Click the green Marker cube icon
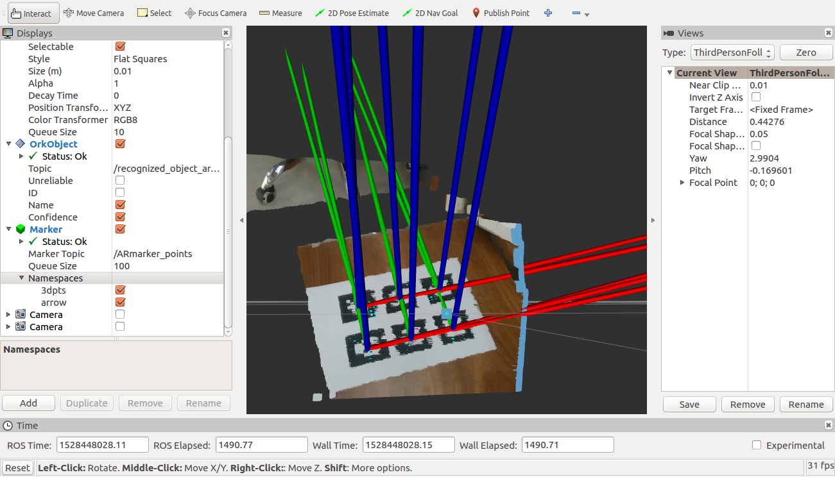835x477 pixels. pyautogui.click(x=21, y=230)
